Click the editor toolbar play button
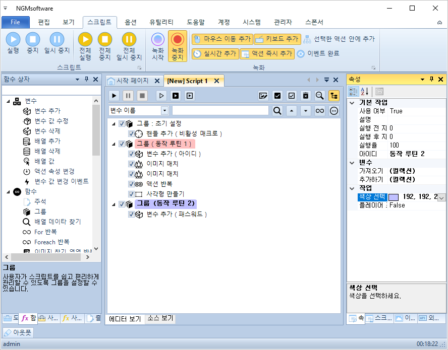This screenshot has width=448, height=350. [x=114, y=96]
